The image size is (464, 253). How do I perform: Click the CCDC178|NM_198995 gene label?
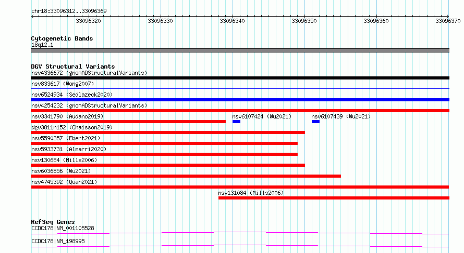(58, 241)
